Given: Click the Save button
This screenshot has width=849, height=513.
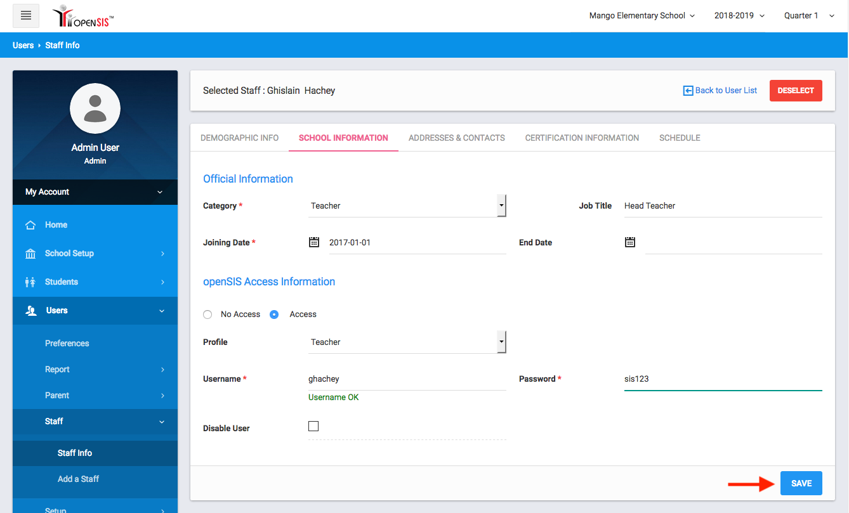Looking at the screenshot, I should click(x=801, y=483).
